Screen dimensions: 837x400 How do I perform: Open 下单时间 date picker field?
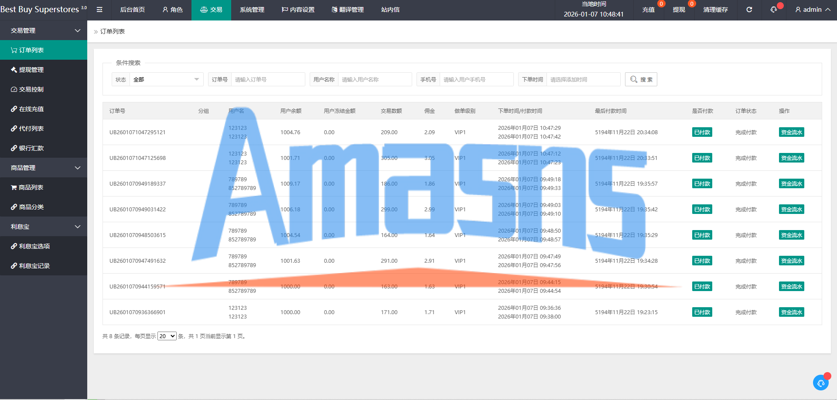coord(584,79)
